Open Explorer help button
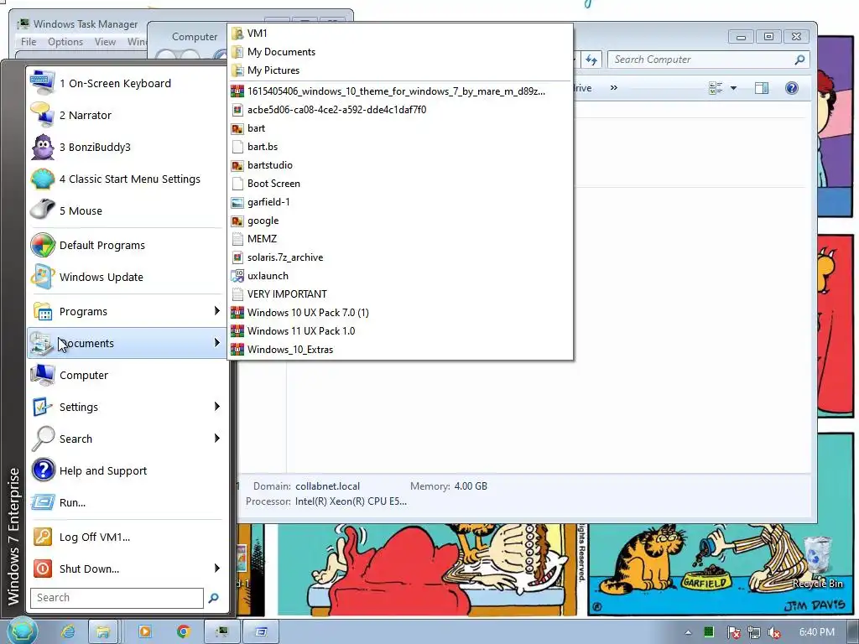Screen dimensions: 859x644 792,88
